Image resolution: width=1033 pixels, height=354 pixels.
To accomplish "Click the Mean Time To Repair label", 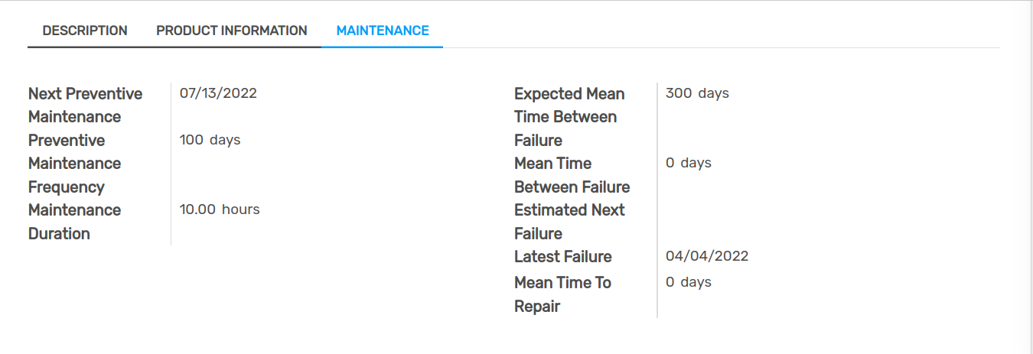I will (562, 294).
